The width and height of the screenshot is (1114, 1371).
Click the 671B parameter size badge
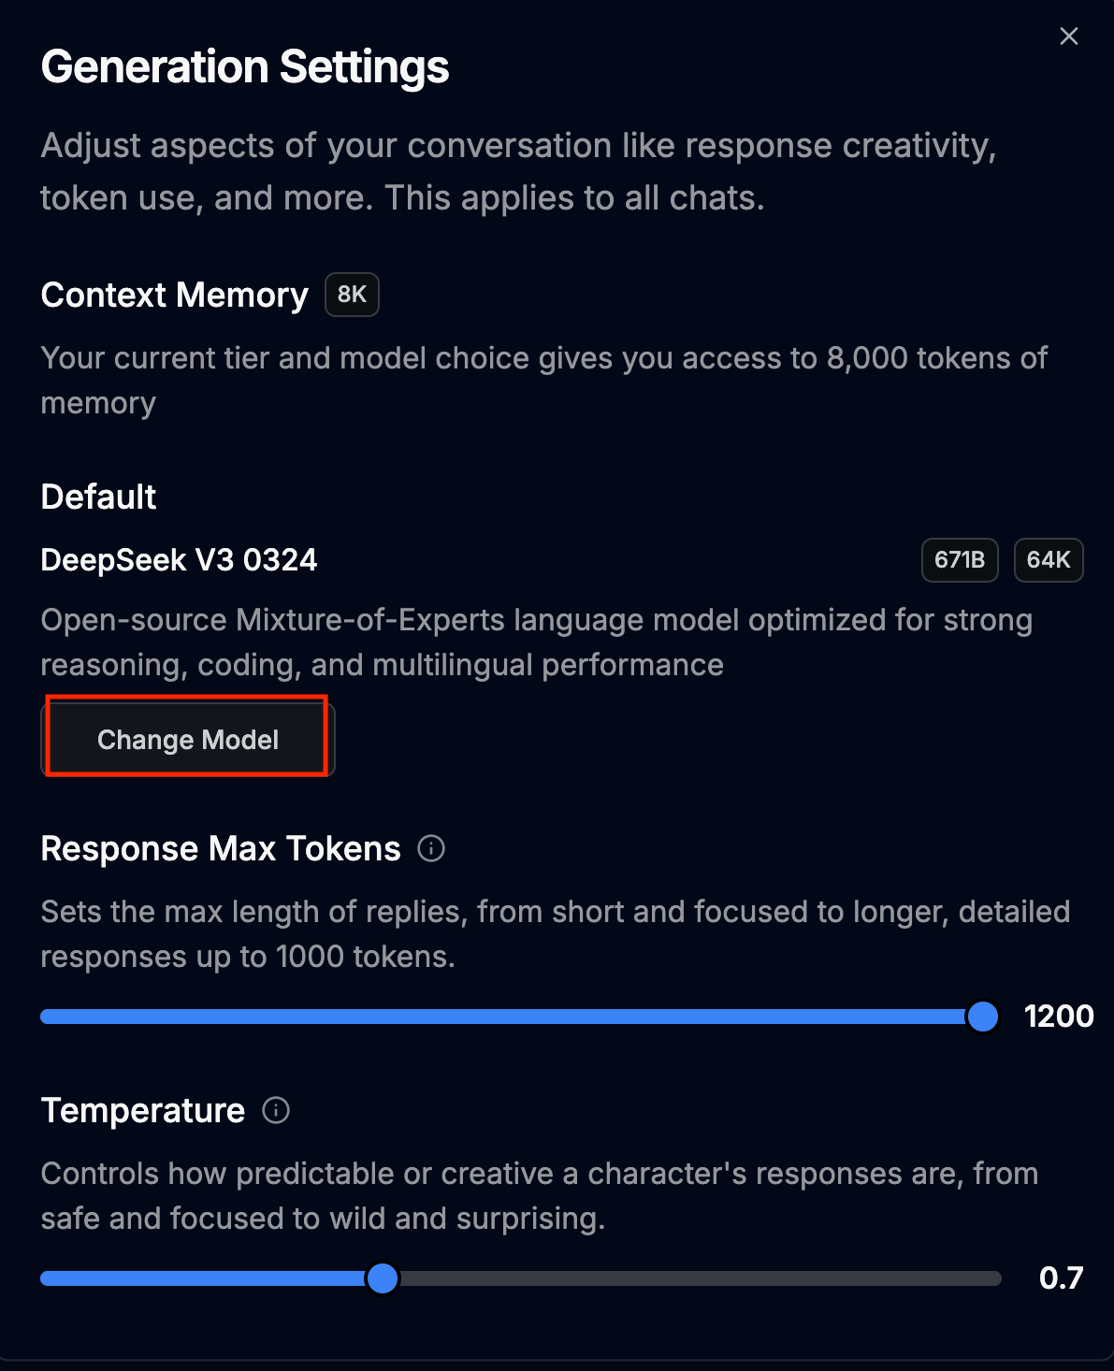pos(960,560)
